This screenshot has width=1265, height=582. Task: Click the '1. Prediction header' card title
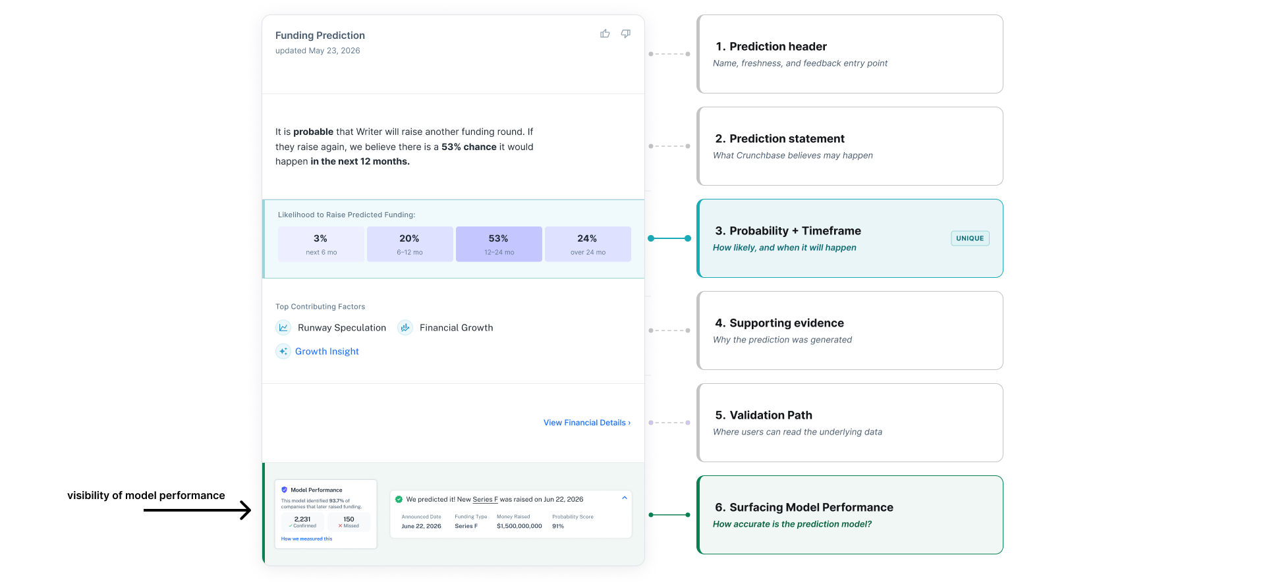[x=771, y=47]
